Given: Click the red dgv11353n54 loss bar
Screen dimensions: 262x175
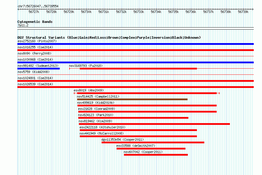Looking at the screenshot, I should click(153, 142).
